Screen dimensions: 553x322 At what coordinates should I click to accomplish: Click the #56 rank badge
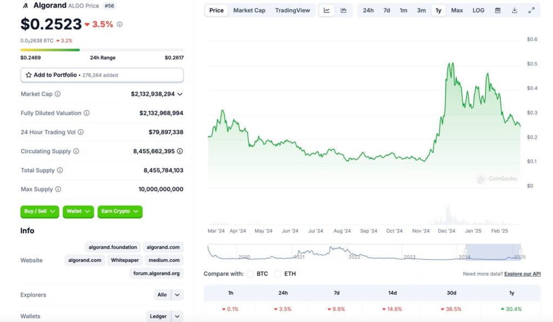pos(109,5)
